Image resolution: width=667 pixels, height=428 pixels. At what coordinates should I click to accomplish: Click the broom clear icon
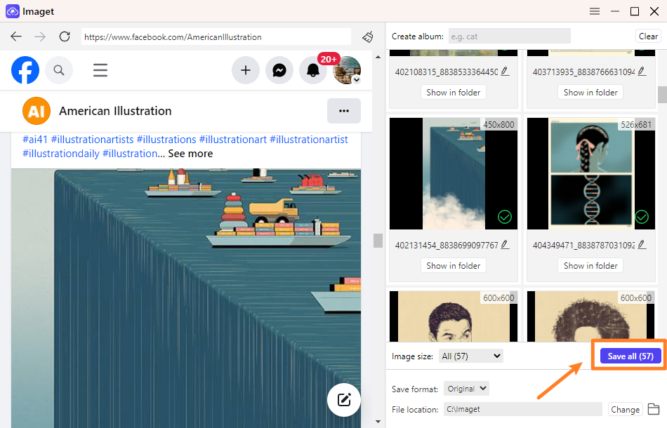368,36
